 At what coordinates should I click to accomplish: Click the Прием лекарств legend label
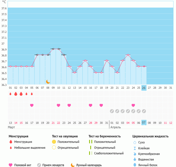click(x=53, y=165)
